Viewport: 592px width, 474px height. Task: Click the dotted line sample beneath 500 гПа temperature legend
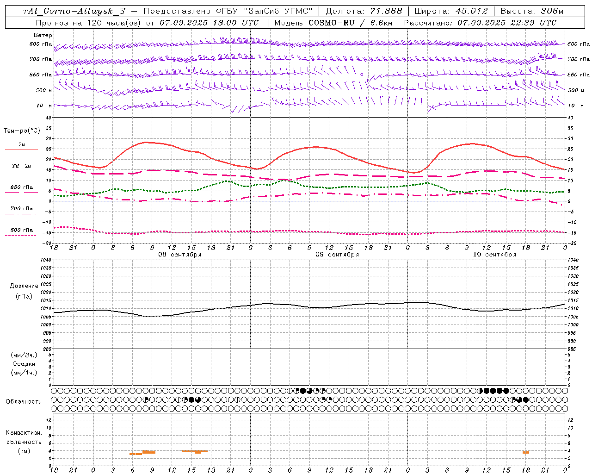coord(20,235)
